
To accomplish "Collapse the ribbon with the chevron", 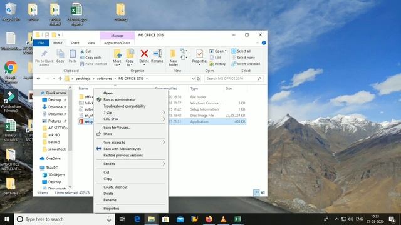I will click(258, 43).
